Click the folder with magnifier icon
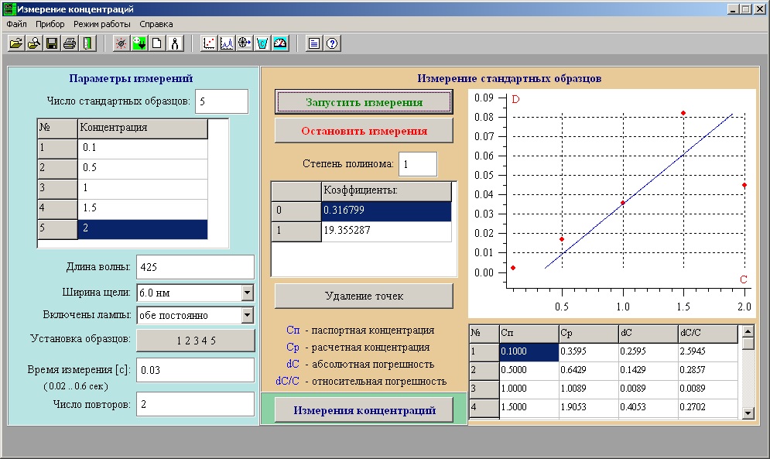 pos(34,43)
